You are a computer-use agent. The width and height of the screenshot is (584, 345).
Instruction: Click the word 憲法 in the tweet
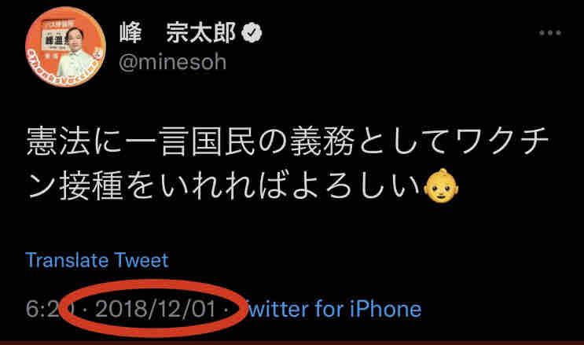click(58, 141)
